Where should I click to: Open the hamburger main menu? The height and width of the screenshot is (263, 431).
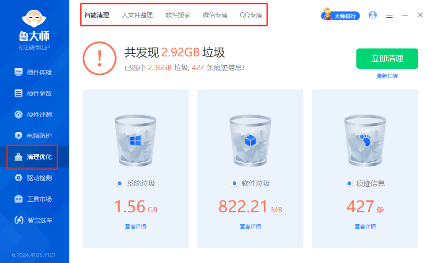pos(389,15)
